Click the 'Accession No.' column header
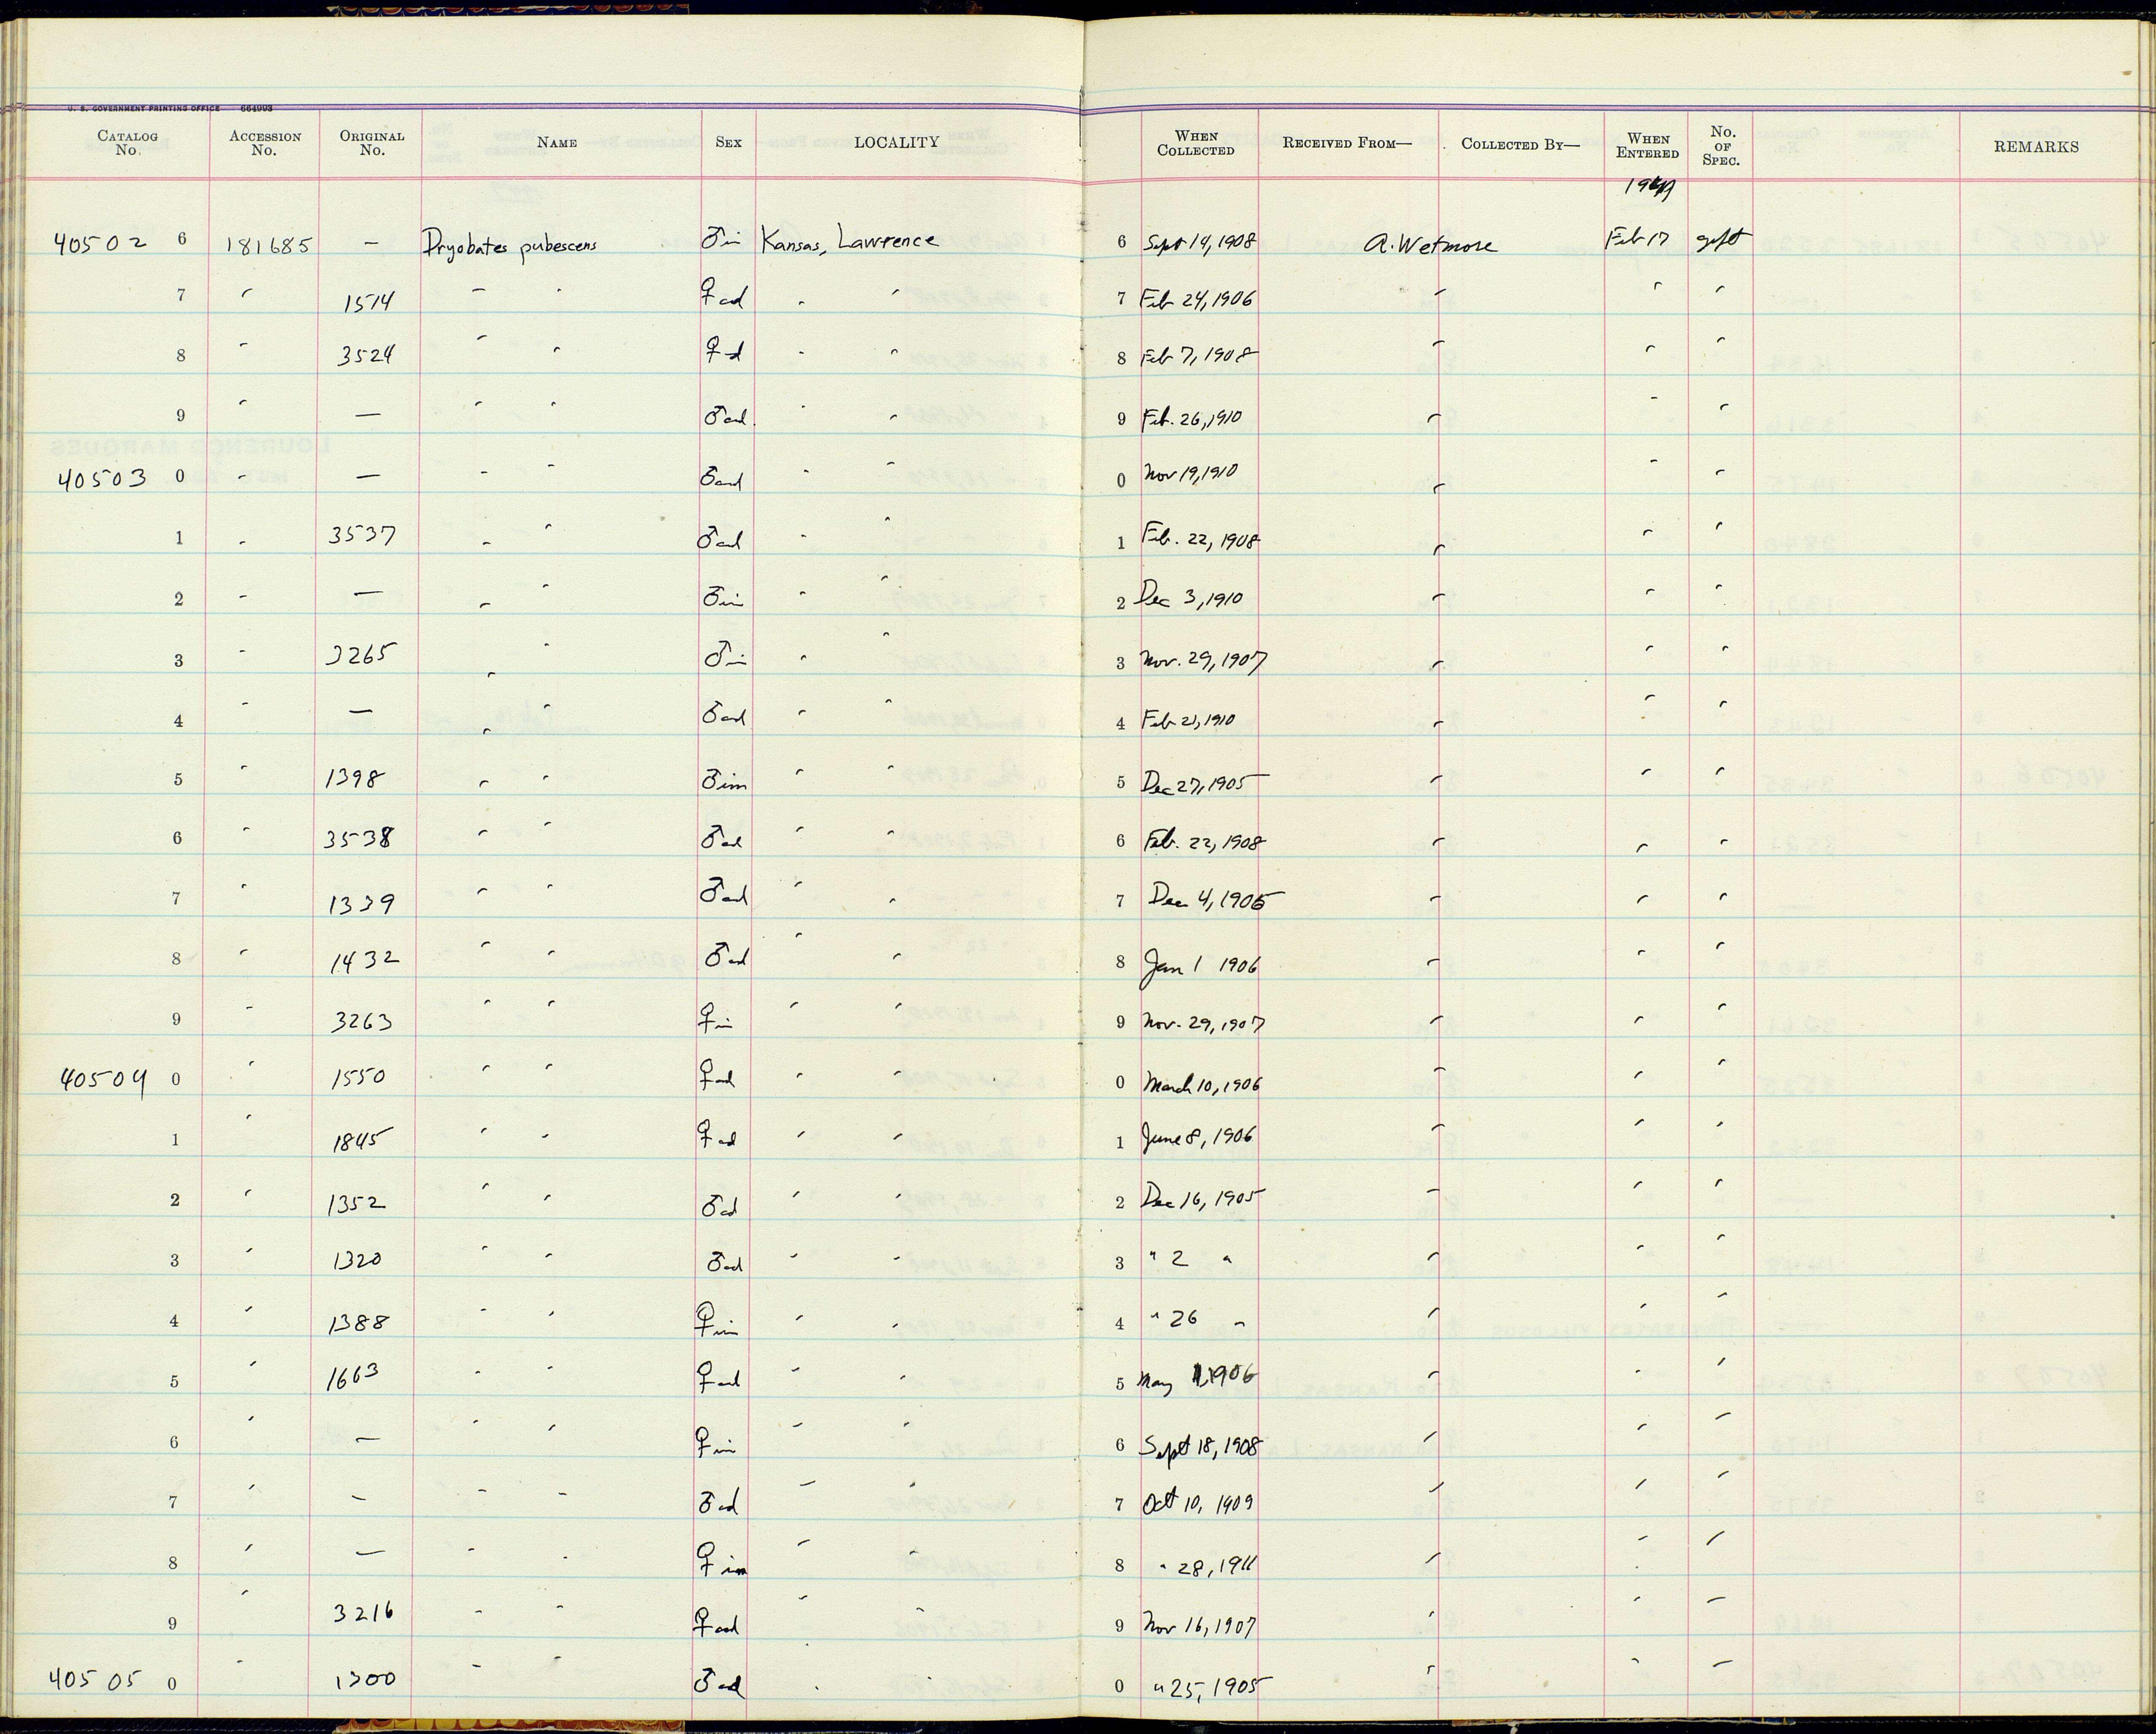Viewport: 2156px width, 1734px height. pyautogui.click(x=264, y=143)
